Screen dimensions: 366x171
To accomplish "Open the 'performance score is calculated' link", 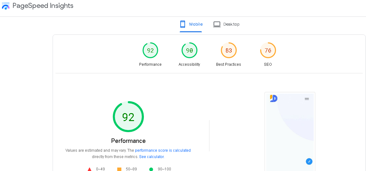I will 163,150.
